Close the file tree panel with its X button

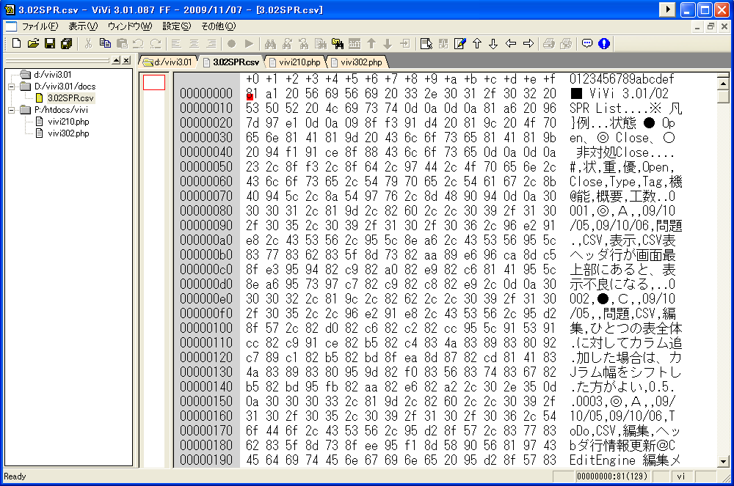click(126, 60)
